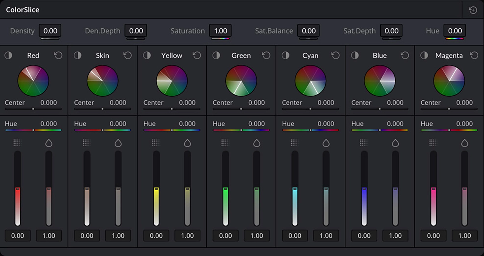Reset the entire ColorSlice panel
484x256 pixels.
pos(473,10)
